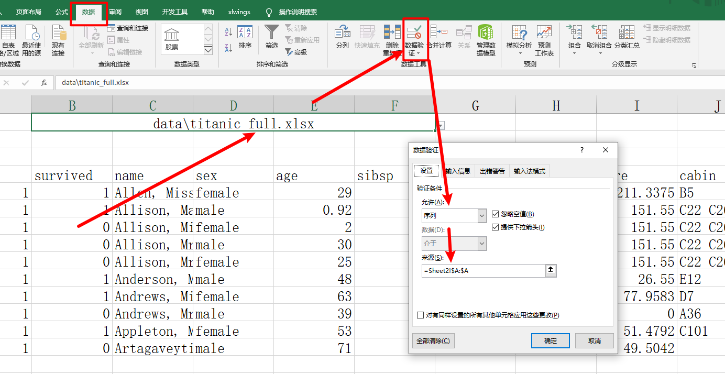Click the 来源 input with =Sheet2!$A:$A

point(484,270)
